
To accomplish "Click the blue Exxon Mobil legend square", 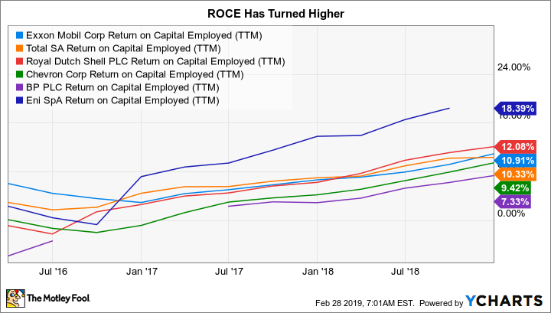I will [19, 34].
